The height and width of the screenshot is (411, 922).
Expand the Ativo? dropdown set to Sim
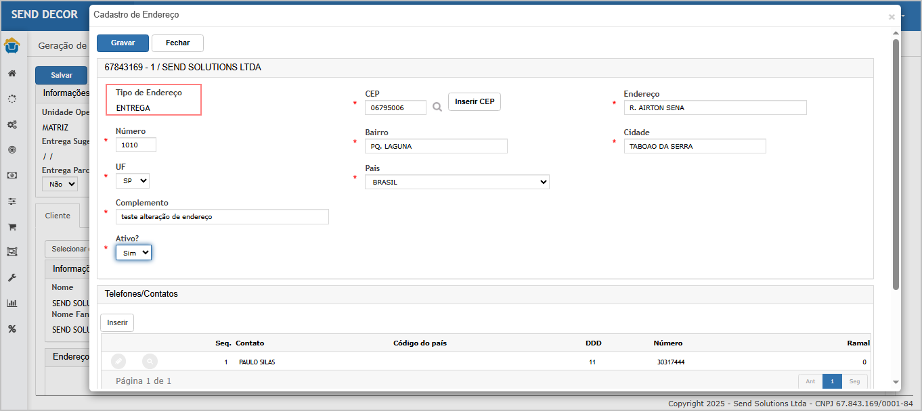pyautogui.click(x=133, y=252)
